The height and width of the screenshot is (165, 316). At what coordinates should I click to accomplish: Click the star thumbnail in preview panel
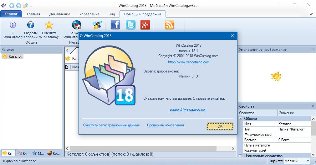coord(276,77)
